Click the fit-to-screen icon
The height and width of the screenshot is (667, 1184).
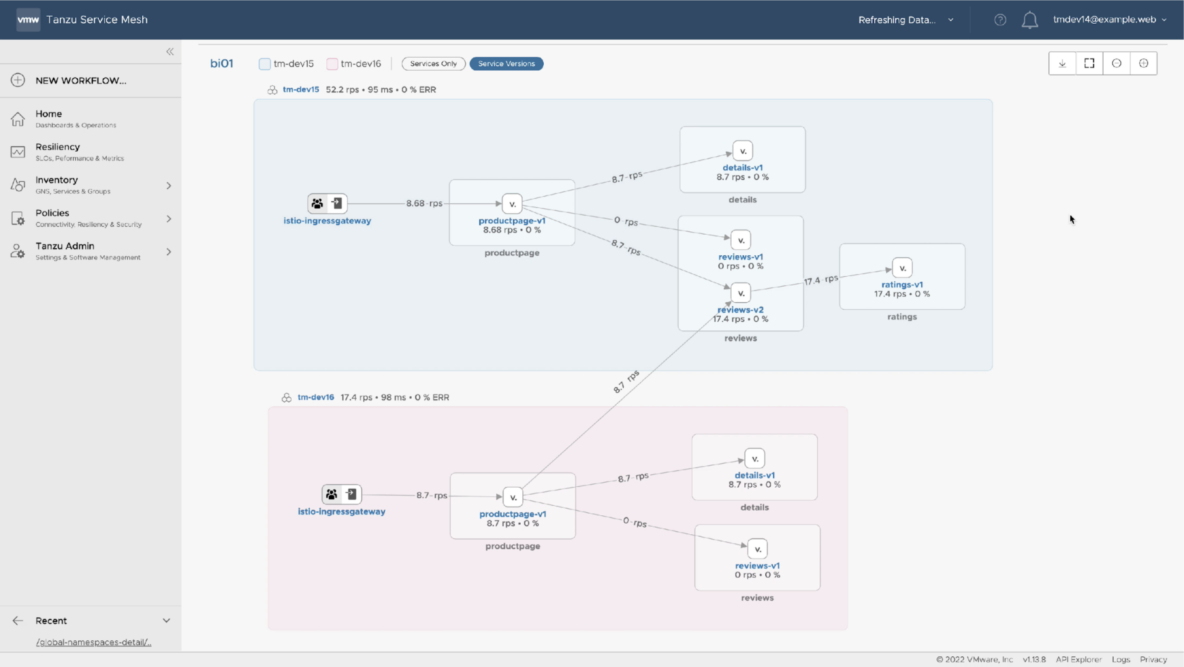1089,63
